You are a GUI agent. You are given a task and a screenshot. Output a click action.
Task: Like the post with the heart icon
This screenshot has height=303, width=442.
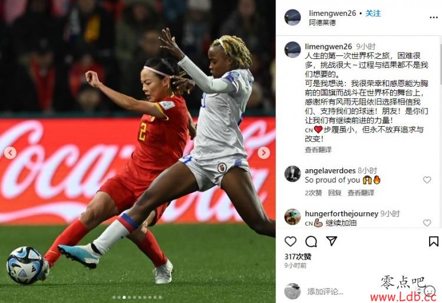pos(291,242)
